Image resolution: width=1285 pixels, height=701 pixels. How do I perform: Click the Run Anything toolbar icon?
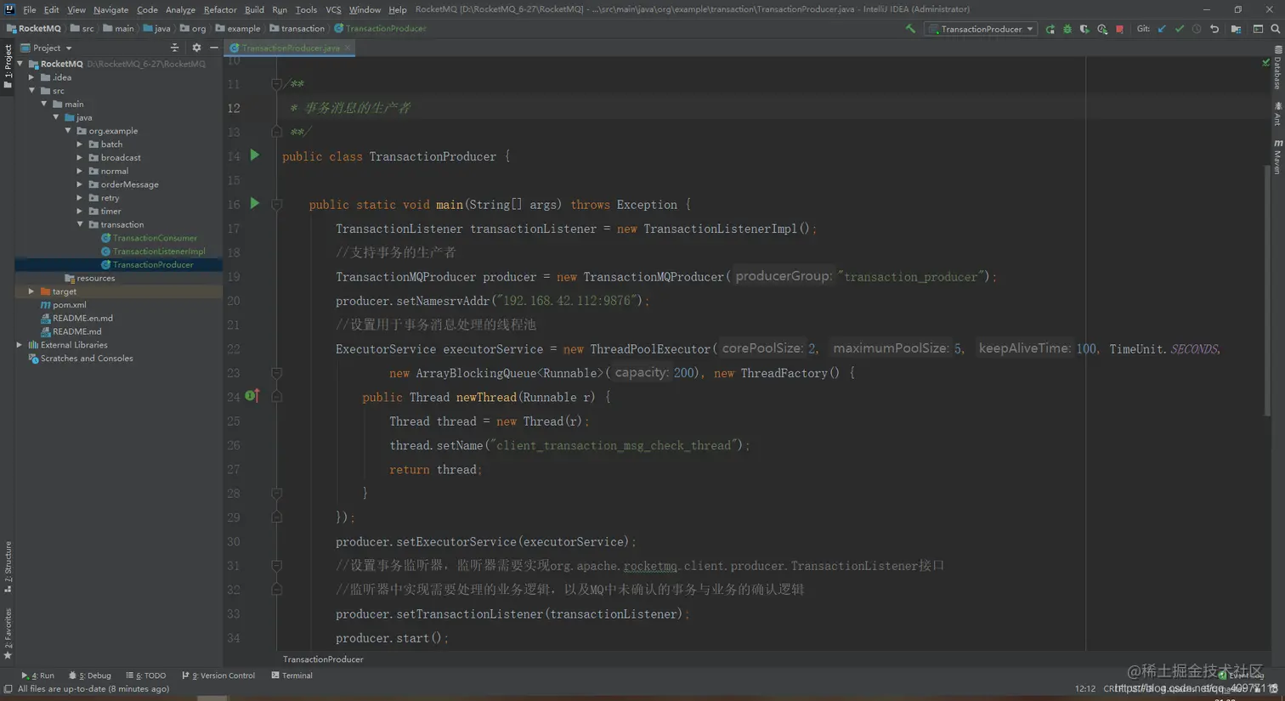[x=1258, y=29]
